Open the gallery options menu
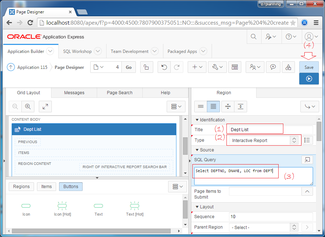 pyautogui.click(x=178, y=187)
